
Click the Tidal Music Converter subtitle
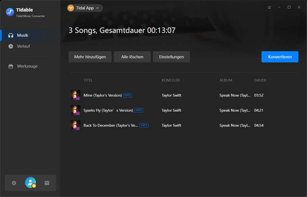coord(31,16)
